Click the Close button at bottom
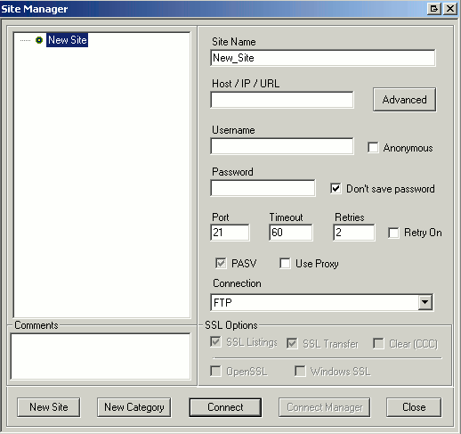 coord(414,407)
